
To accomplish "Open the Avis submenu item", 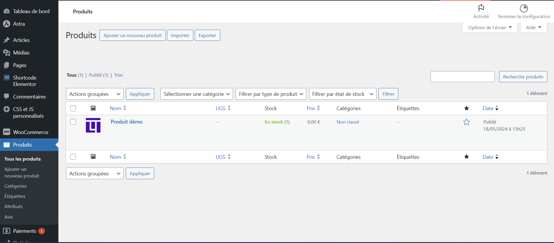I will tap(8, 217).
